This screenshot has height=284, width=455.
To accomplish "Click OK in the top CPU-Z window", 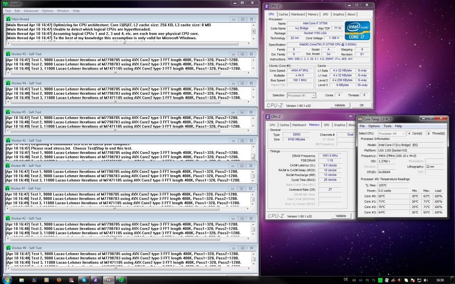I will click(361, 105).
